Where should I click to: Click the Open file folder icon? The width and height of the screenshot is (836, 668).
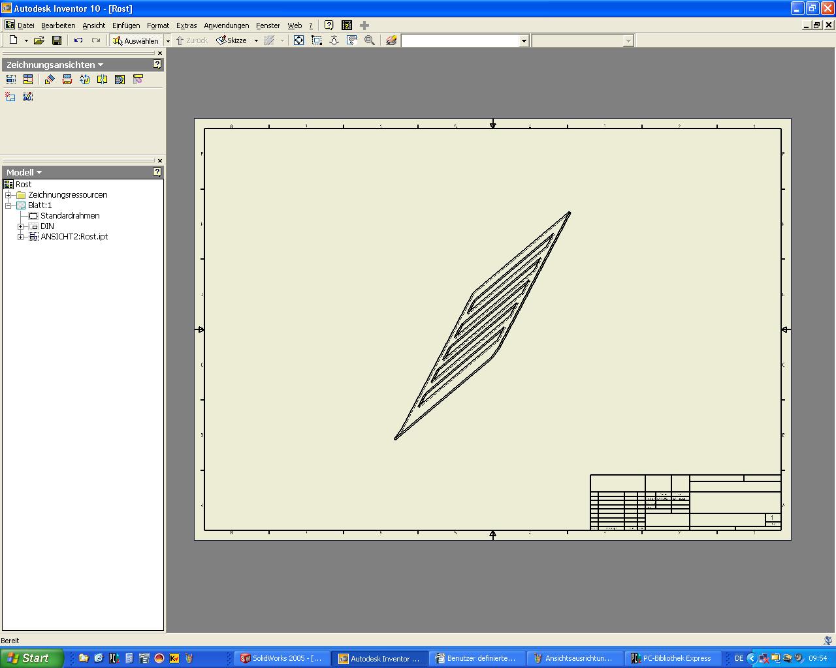tap(39, 40)
